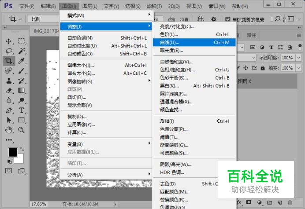Filter layers by shape type
This screenshot has height=209, width=305.
[x=280, y=47]
